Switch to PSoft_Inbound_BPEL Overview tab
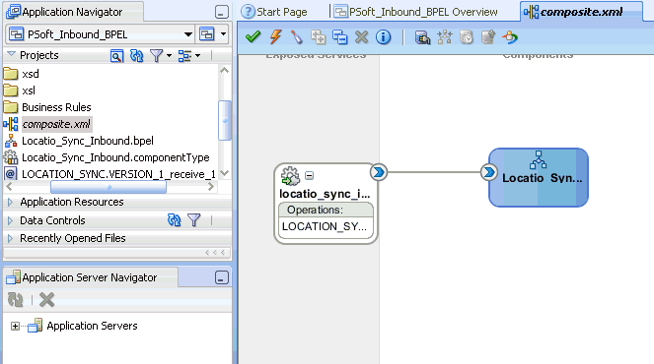 (x=416, y=12)
